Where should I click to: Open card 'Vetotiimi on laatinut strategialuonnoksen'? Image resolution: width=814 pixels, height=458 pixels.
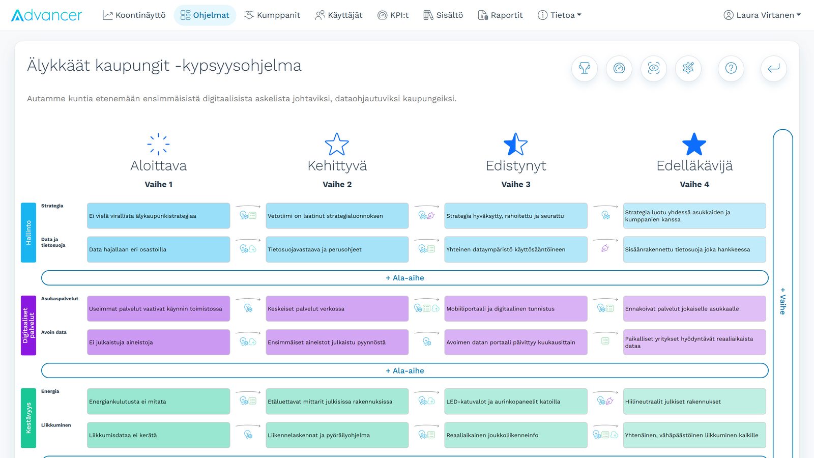[x=337, y=216]
